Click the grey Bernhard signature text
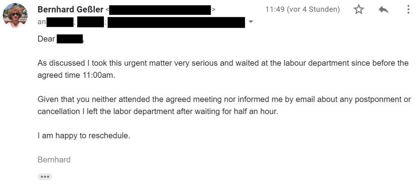 pyautogui.click(x=54, y=160)
